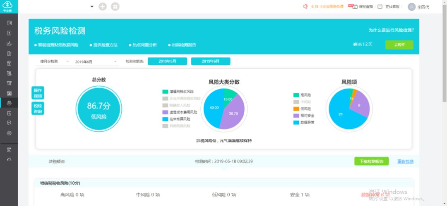This screenshot has width=447, height=206.
Task: Open the settings gear sidebar icon
Action: [x=9, y=133]
